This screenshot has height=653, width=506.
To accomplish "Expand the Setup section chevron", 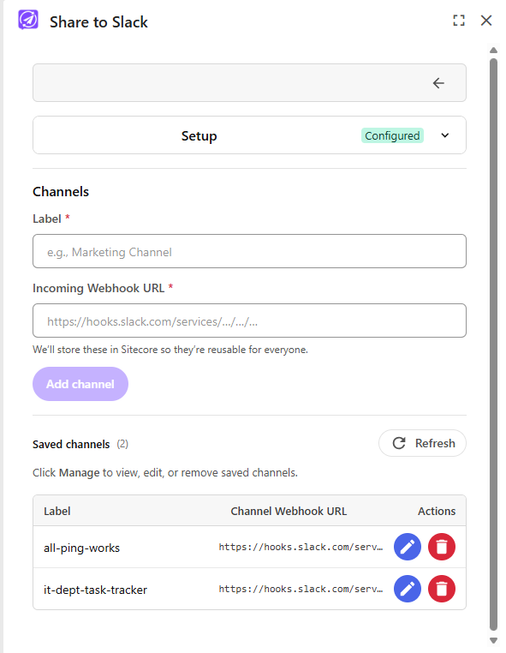I will 445,135.
